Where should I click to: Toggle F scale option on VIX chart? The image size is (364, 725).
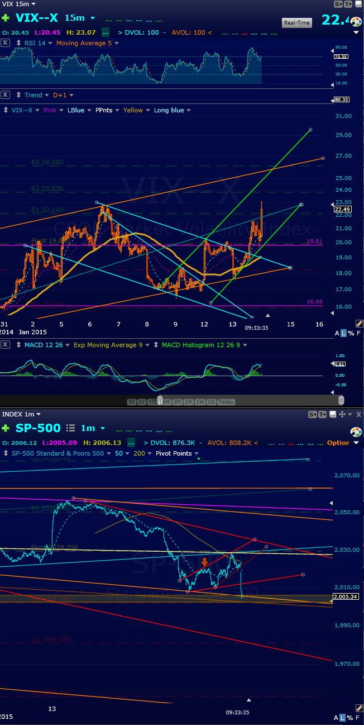pos(358,334)
